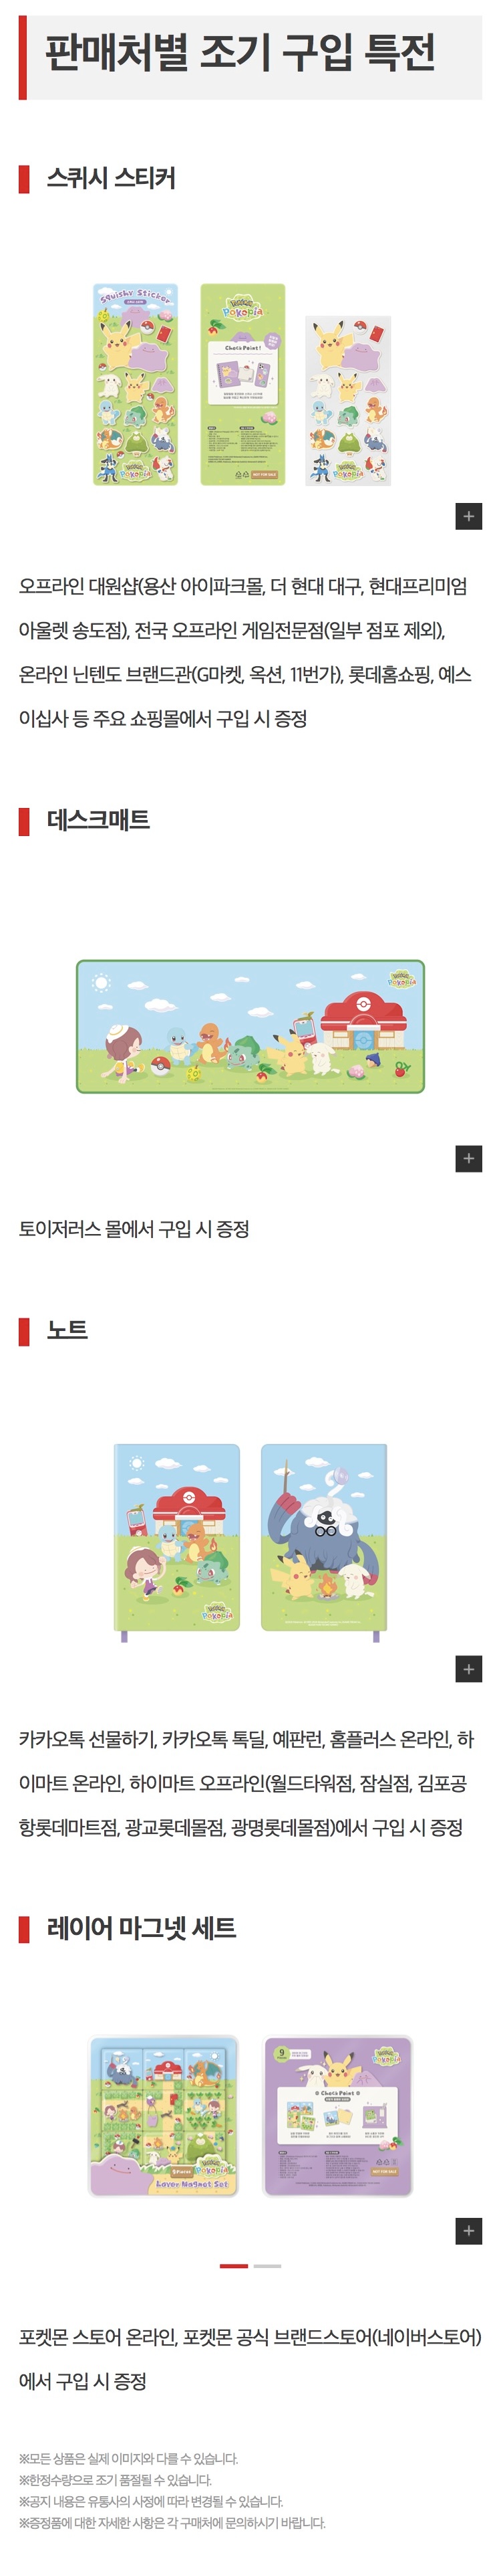501x2561 pixels.
Task: Select the 노트 section heading
Action: tap(67, 1331)
